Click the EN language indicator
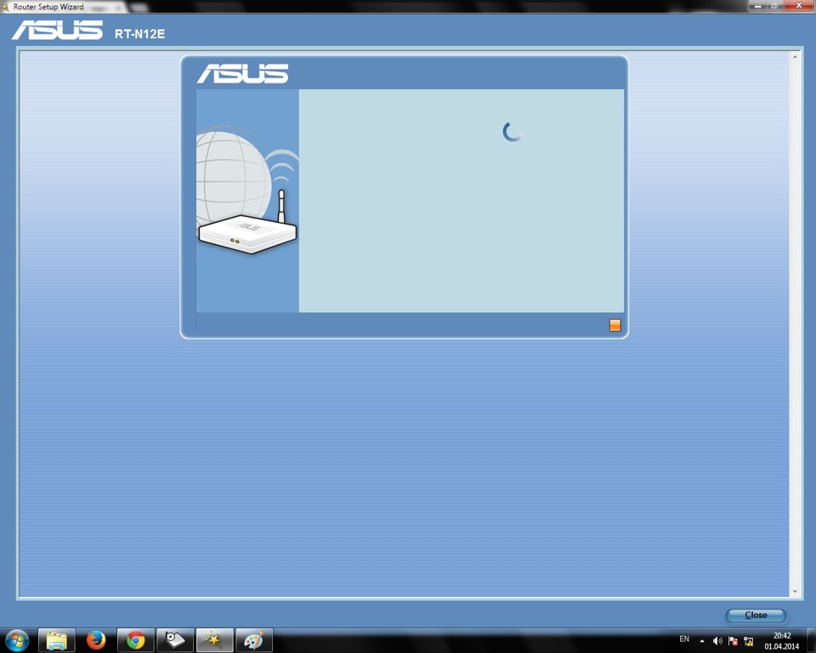 pos(684,639)
